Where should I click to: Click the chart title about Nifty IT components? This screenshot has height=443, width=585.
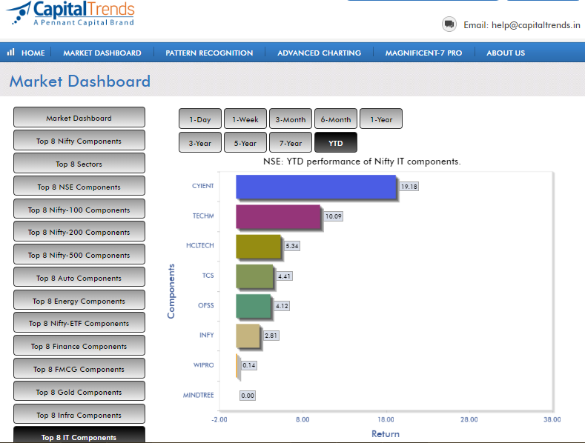click(362, 161)
